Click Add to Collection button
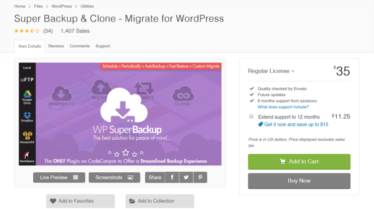 pyautogui.click(x=160, y=201)
